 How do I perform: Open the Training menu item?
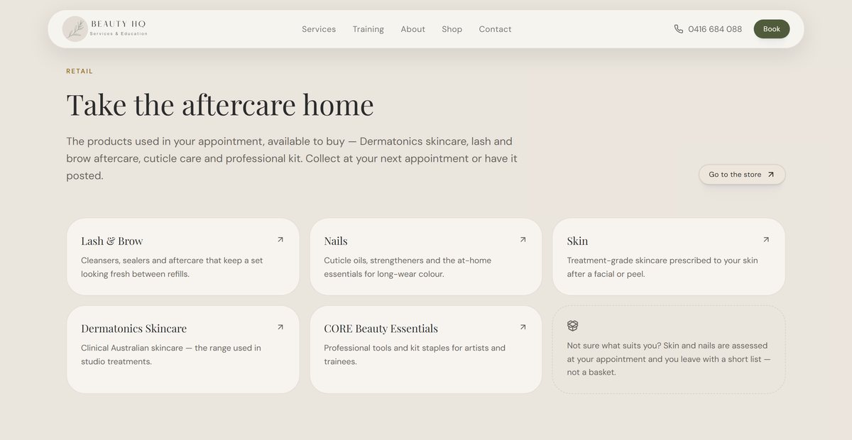pyautogui.click(x=368, y=29)
